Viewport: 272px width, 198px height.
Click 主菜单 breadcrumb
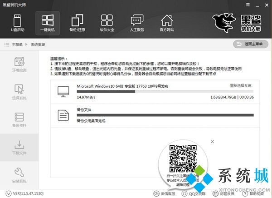tap(17, 45)
